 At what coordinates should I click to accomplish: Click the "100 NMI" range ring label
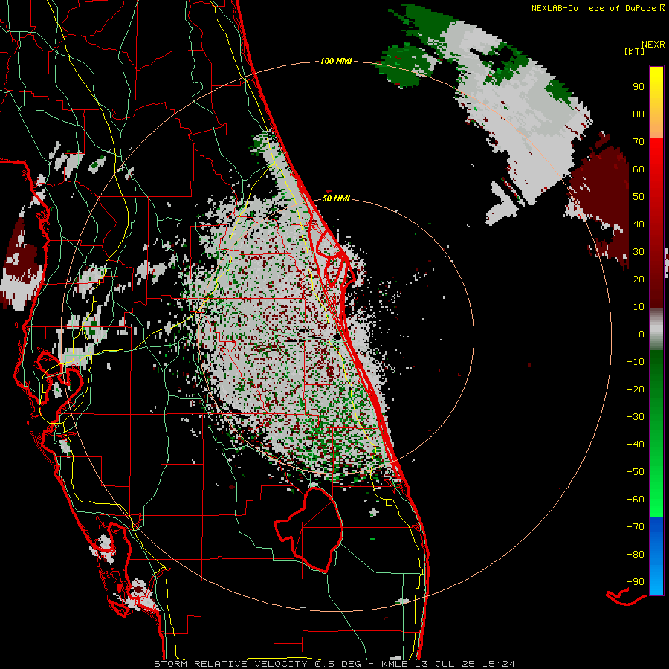point(336,62)
